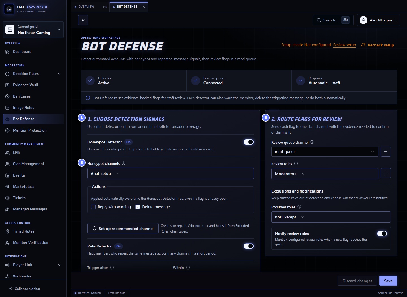This screenshot has width=407, height=297.
Task: Uncheck the Delete message checkbox
Action: pyautogui.click(x=138, y=207)
